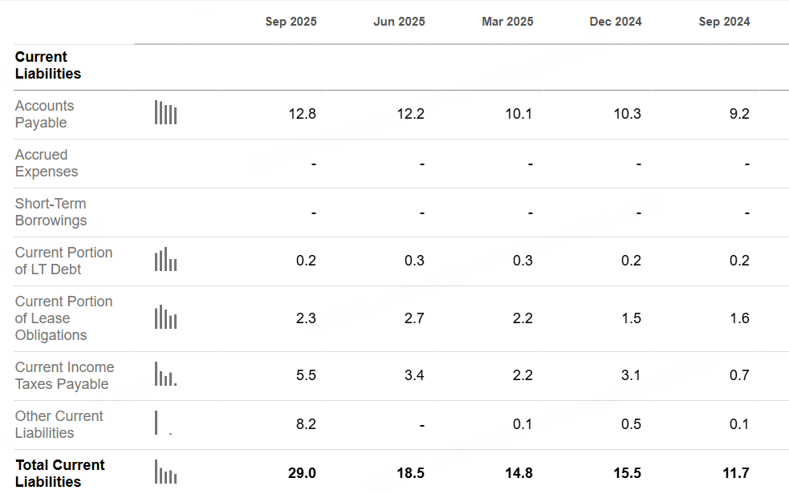Viewport: 789px width, 494px height.
Task: Click the Sep 2025 total value 29.0
Action: [302, 473]
